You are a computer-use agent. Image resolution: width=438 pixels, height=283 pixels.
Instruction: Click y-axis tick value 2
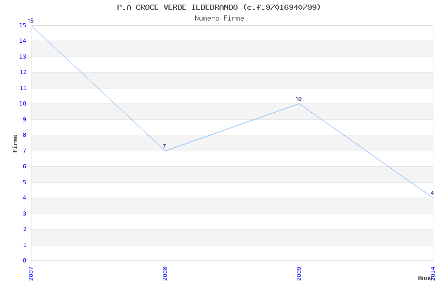[x=25, y=229]
